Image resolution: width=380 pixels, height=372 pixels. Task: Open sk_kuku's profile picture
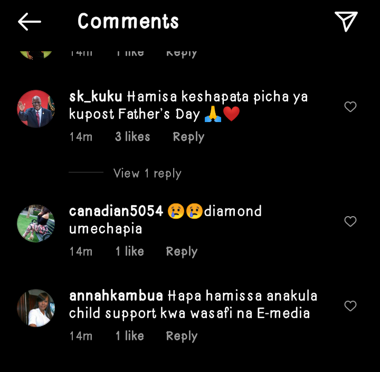36,109
